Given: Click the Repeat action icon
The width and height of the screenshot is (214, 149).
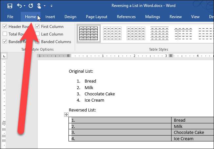Looking at the screenshot, I should [31, 6].
